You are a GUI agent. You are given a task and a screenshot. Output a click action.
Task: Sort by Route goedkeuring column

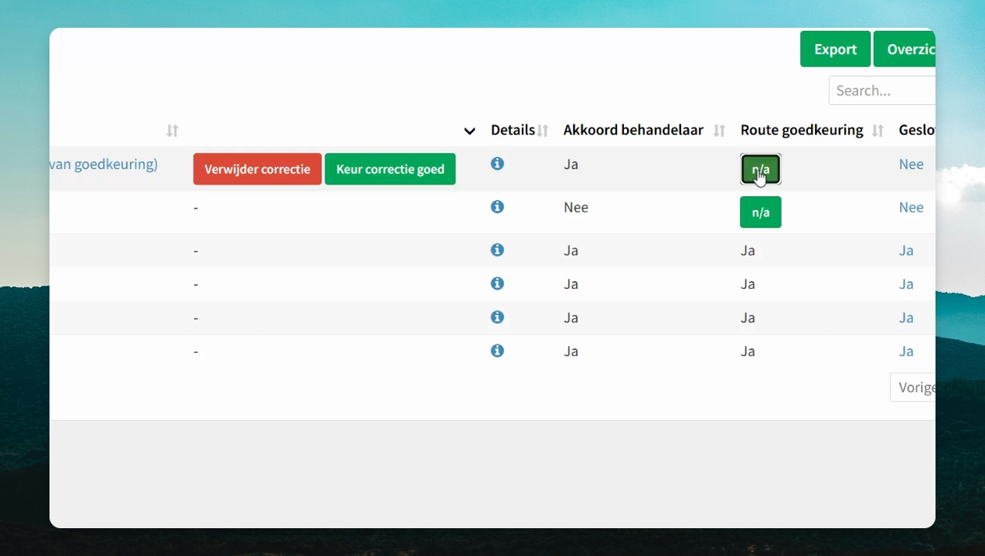tap(878, 131)
